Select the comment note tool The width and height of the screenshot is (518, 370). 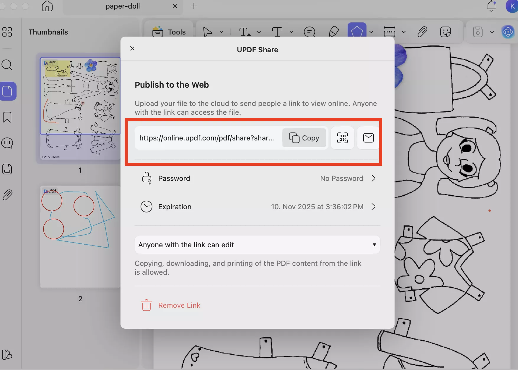click(x=310, y=32)
